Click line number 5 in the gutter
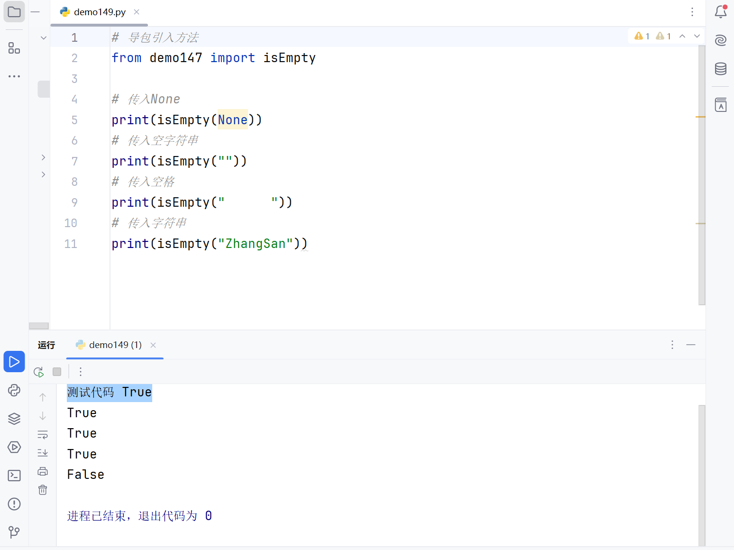Viewport: 734px width, 550px height. [74, 120]
